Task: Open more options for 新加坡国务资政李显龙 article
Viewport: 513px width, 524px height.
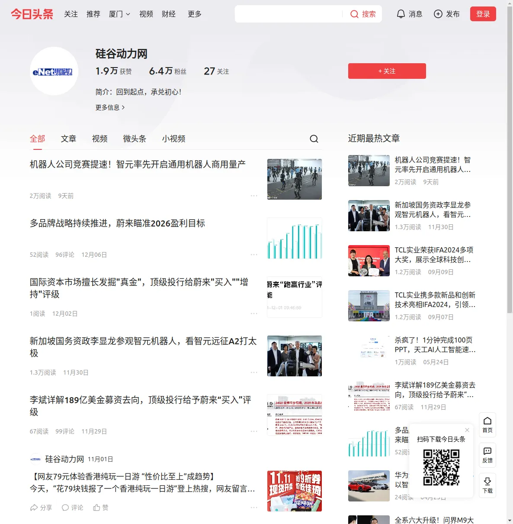Action: point(254,372)
